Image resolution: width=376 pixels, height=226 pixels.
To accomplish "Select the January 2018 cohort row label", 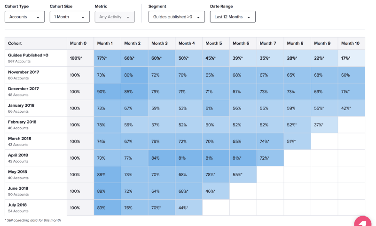I will coord(36,108).
